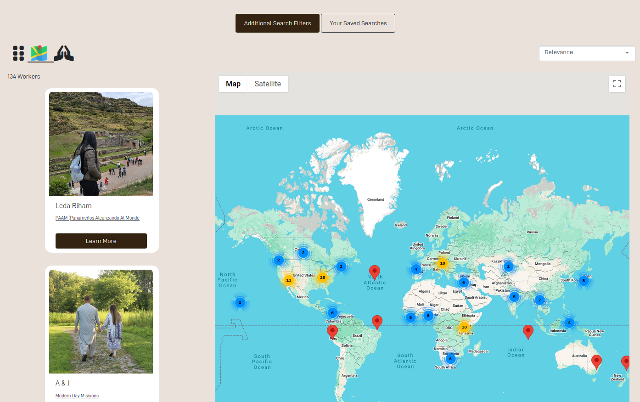640x402 pixels.
Task: Toggle fullscreen map view
Action: tap(617, 84)
